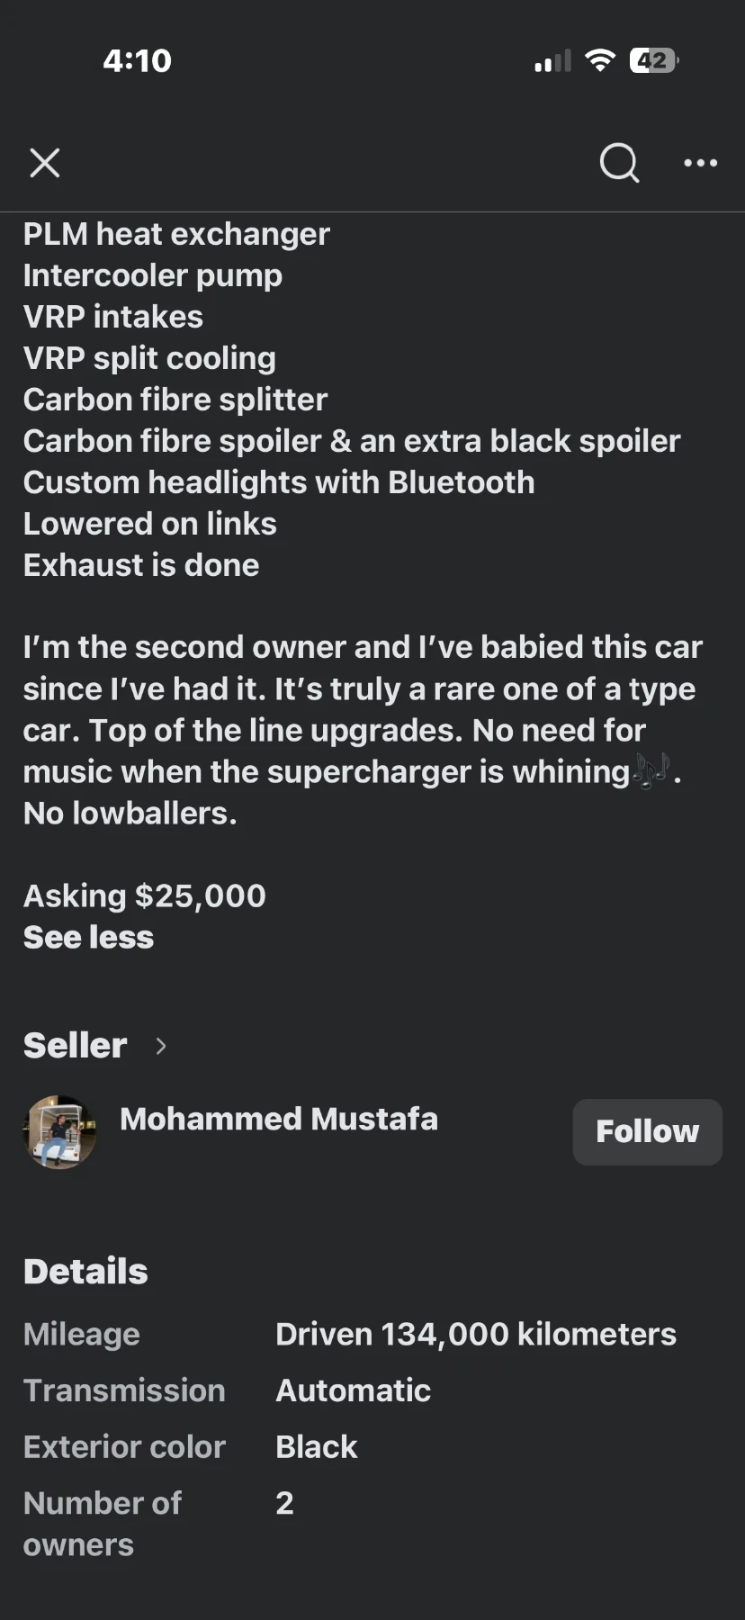Screen dimensions: 745x1620
Task: Tap the Automatic transmission value
Action: click(353, 1390)
